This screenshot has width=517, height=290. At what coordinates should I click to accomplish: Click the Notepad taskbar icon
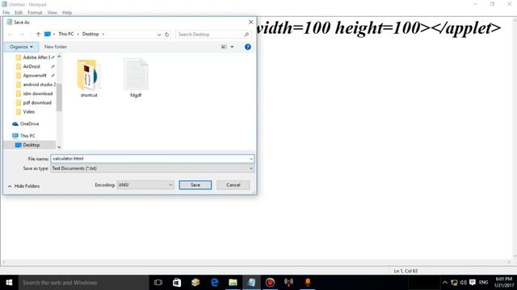click(x=251, y=283)
